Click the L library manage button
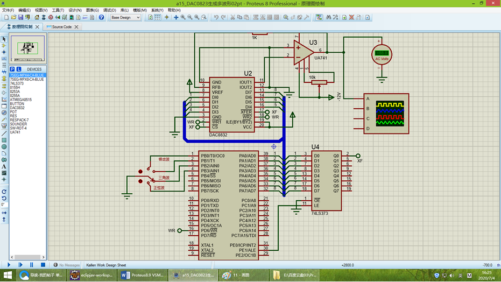This screenshot has height=282, width=501. 19,69
